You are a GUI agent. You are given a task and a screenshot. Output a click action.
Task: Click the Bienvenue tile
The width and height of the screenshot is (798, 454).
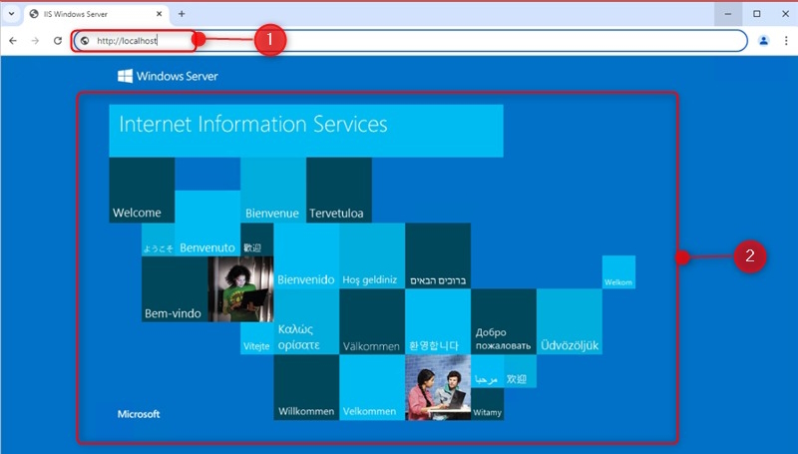(x=273, y=190)
